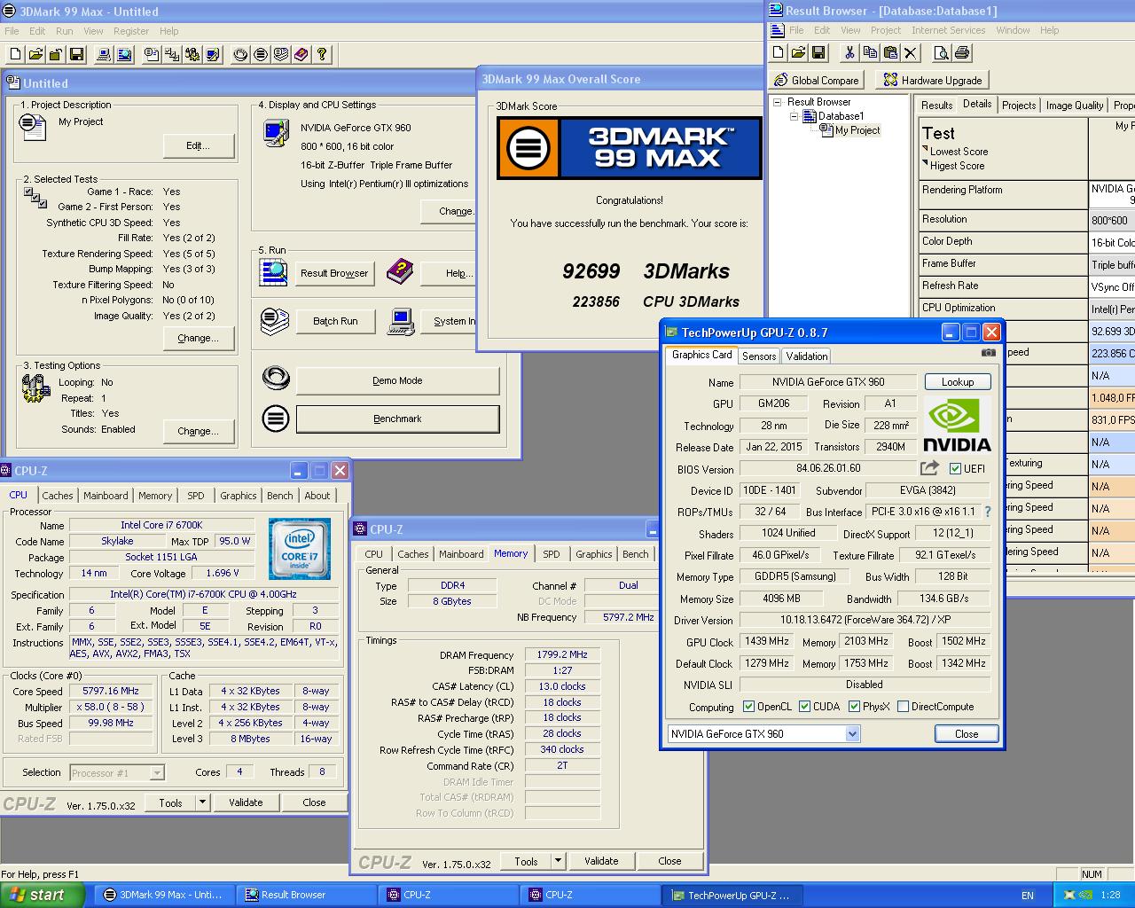Image resolution: width=1135 pixels, height=908 pixels.
Task: Click Result Browser magnifier icon in 3DMark toolbar
Action: click(x=124, y=54)
